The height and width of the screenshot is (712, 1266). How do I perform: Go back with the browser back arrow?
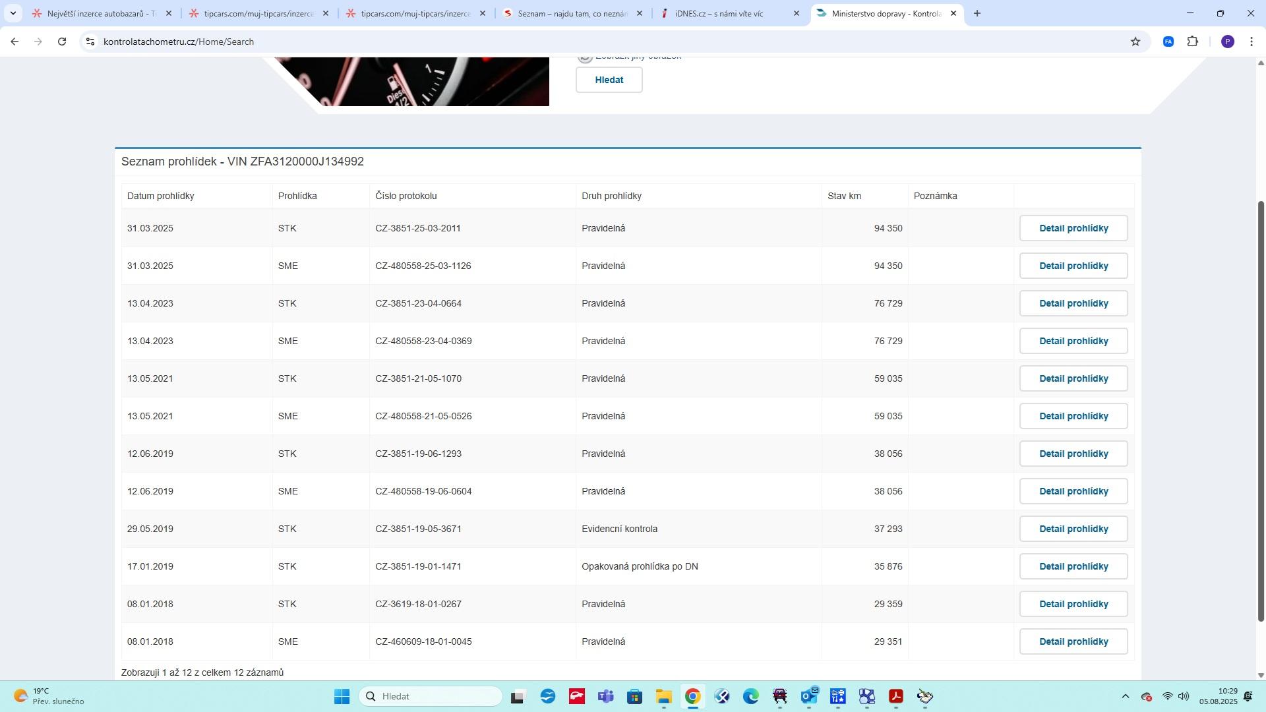pos(15,42)
